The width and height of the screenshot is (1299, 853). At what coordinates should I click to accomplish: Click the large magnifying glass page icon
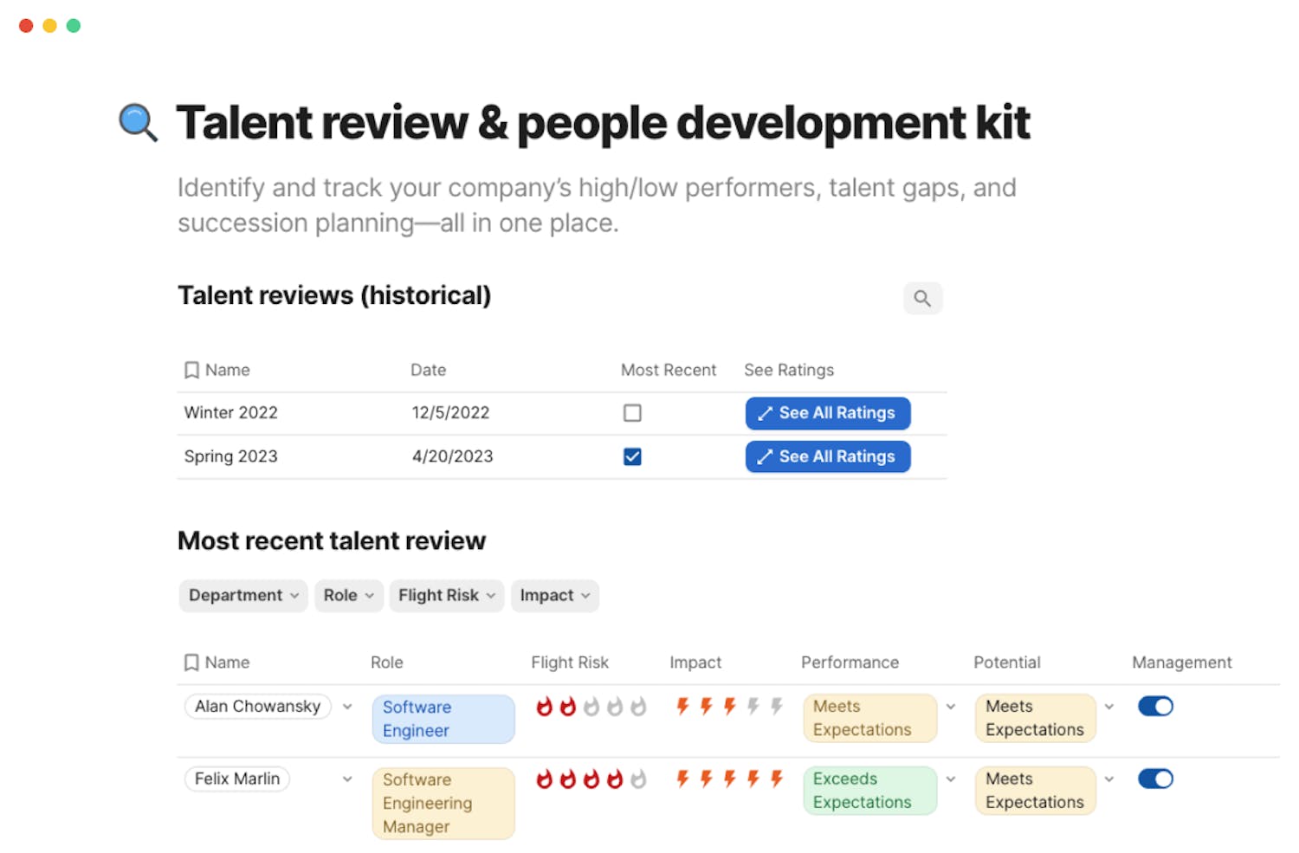point(138,122)
